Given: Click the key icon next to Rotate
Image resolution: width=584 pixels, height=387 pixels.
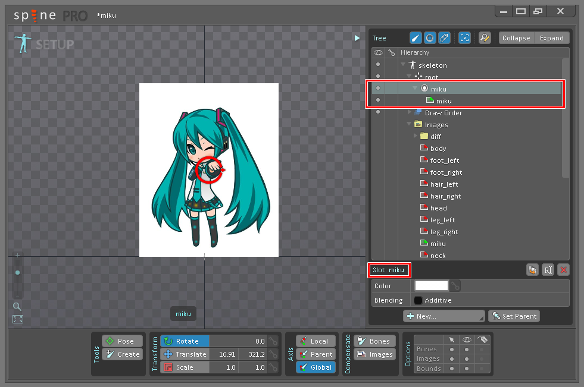Looking at the screenshot, I should [273, 341].
